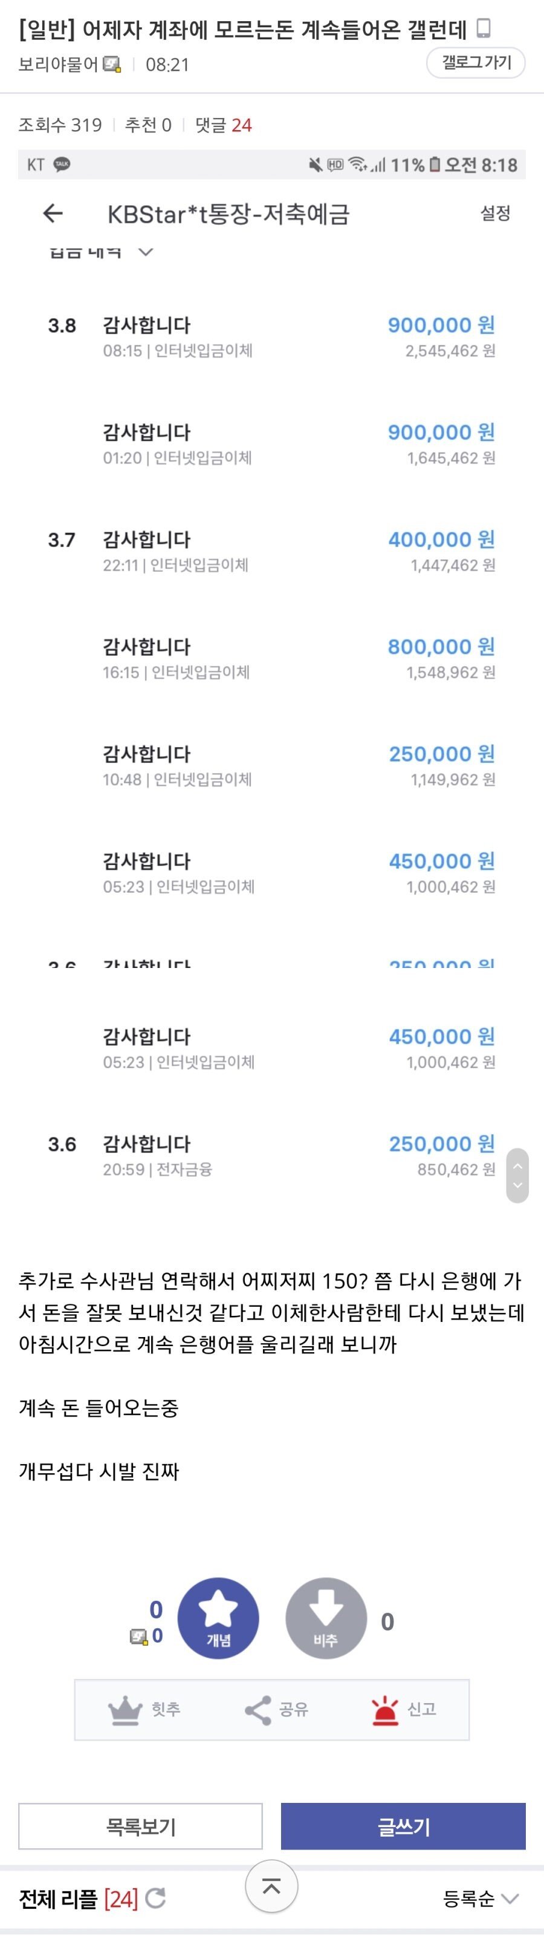Go to post list via 목록보기
Screen dimensions: 544x1936
(140, 1826)
